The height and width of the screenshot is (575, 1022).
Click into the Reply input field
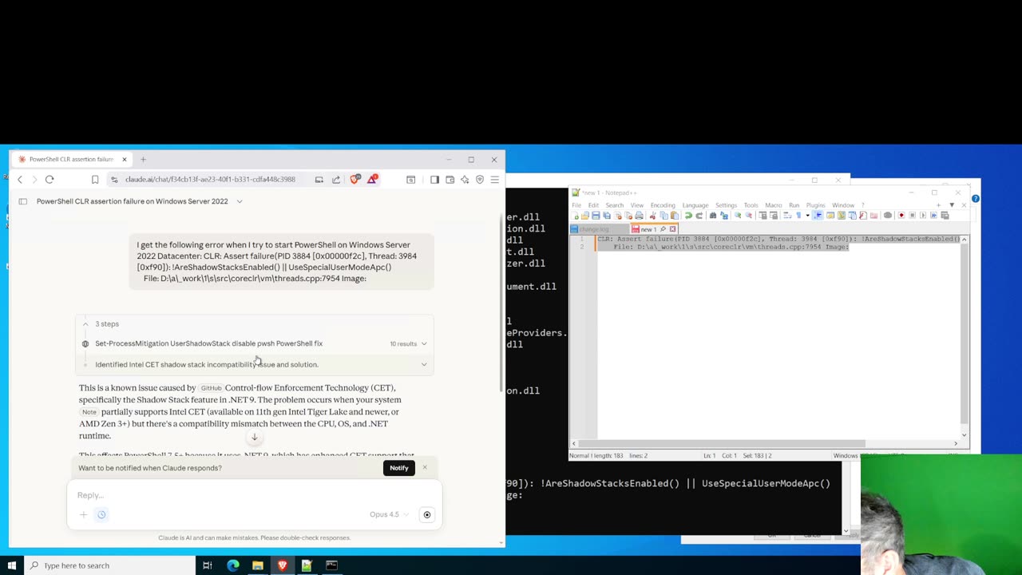(254, 495)
